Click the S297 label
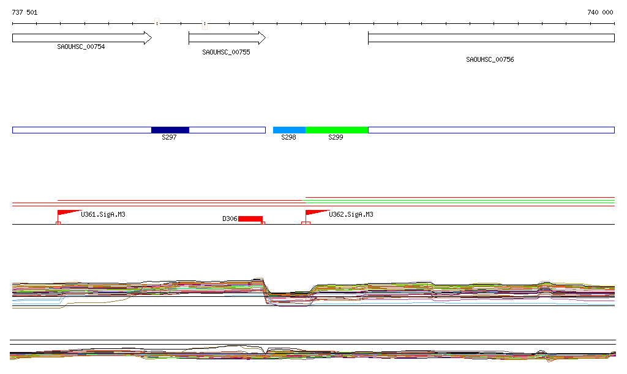 [169, 137]
